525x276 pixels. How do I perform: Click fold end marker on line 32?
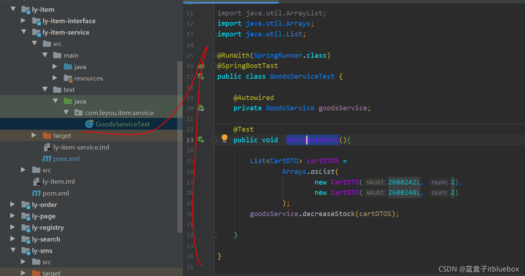point(214,234)
